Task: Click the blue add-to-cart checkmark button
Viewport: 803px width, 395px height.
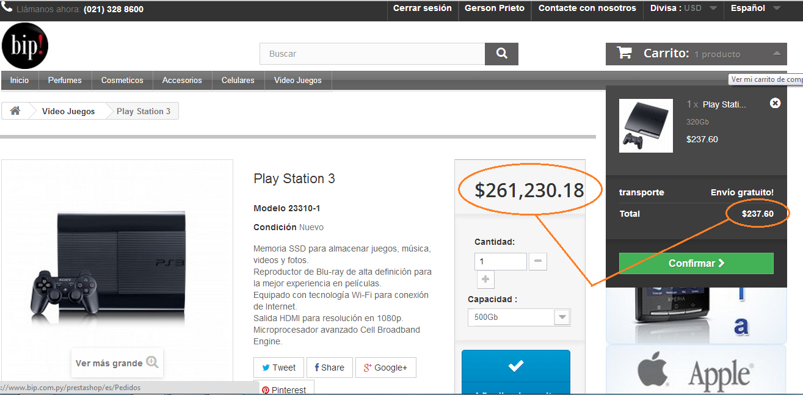Action: [x=516, y=372]
